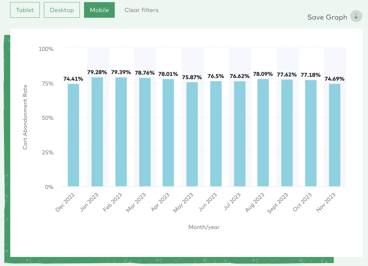The height and width of the screenshot is (266, 368).
Task: Click the Jul 2023 bar
Action: 239,134
